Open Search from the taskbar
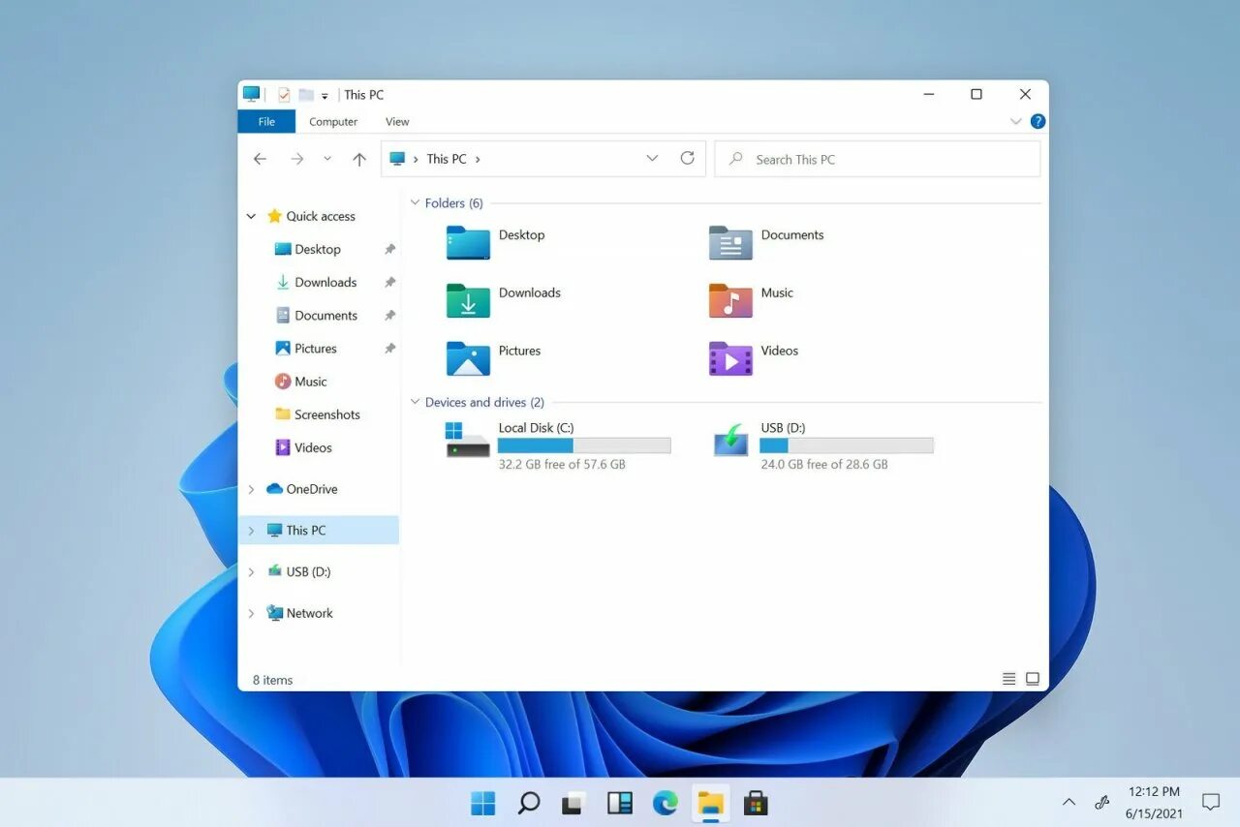 (x=528, y=803)
